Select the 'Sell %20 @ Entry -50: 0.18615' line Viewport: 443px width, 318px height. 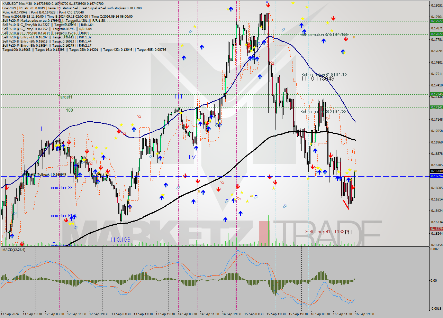coord(47,41)
